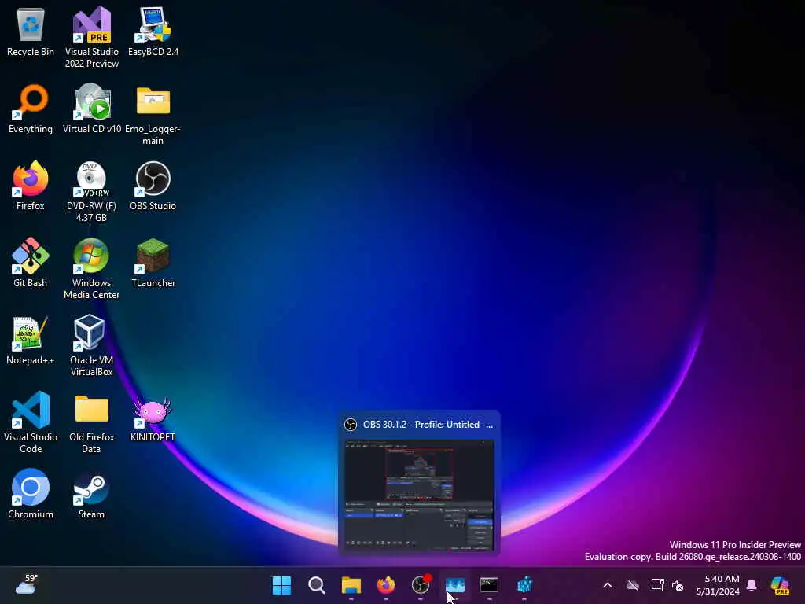The image size is (805, 604).
Task: Click the OBS Studio taskbar icon
Action: 421,585
